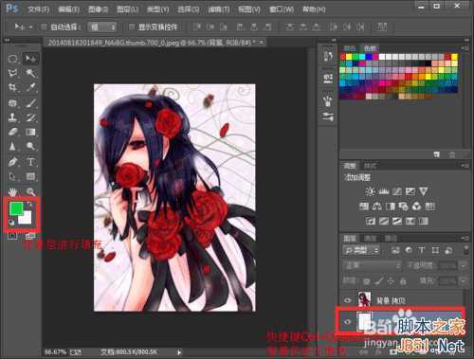Select the Horizontal Type tool
This screenshot has width=474, height=359.
30,162
